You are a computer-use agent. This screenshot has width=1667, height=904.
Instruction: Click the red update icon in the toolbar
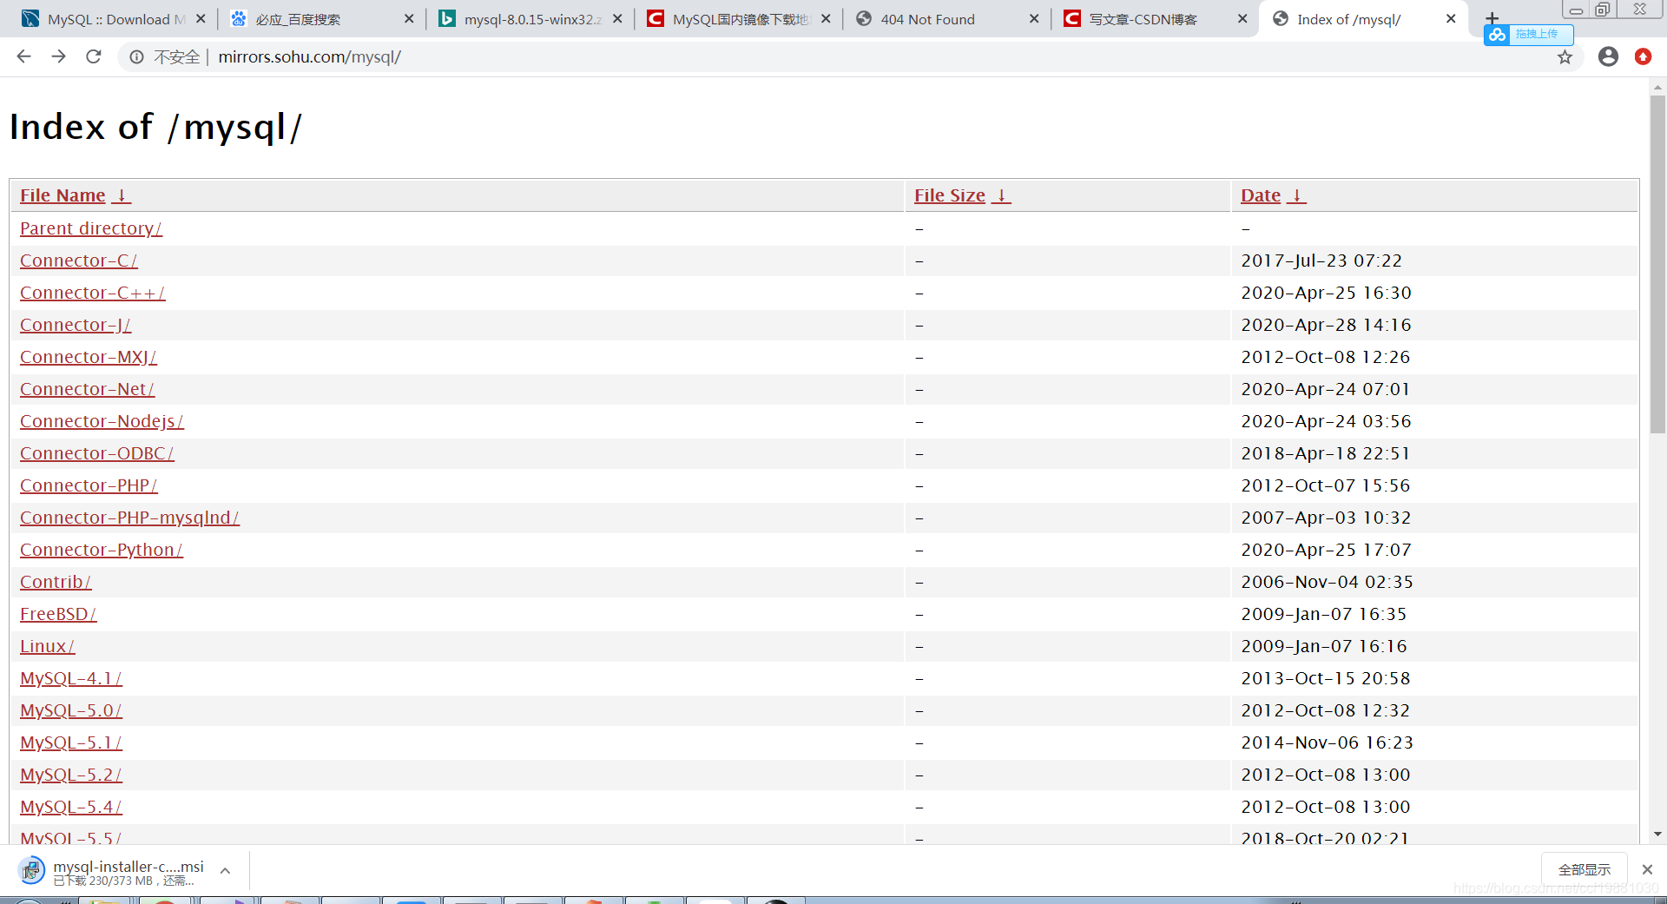point(1643,56)
